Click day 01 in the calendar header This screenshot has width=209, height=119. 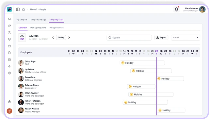[x=69, y=52]
